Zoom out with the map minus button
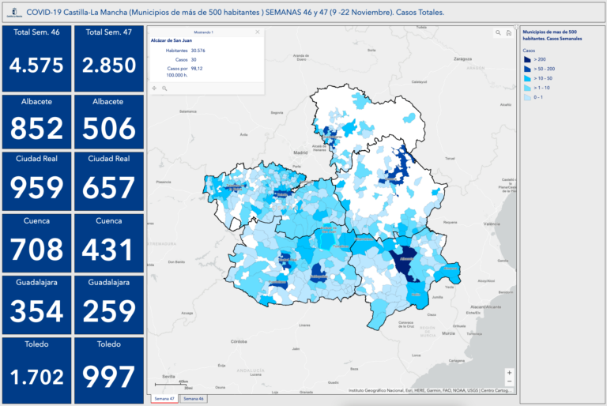607x406 pixels. 509,382
